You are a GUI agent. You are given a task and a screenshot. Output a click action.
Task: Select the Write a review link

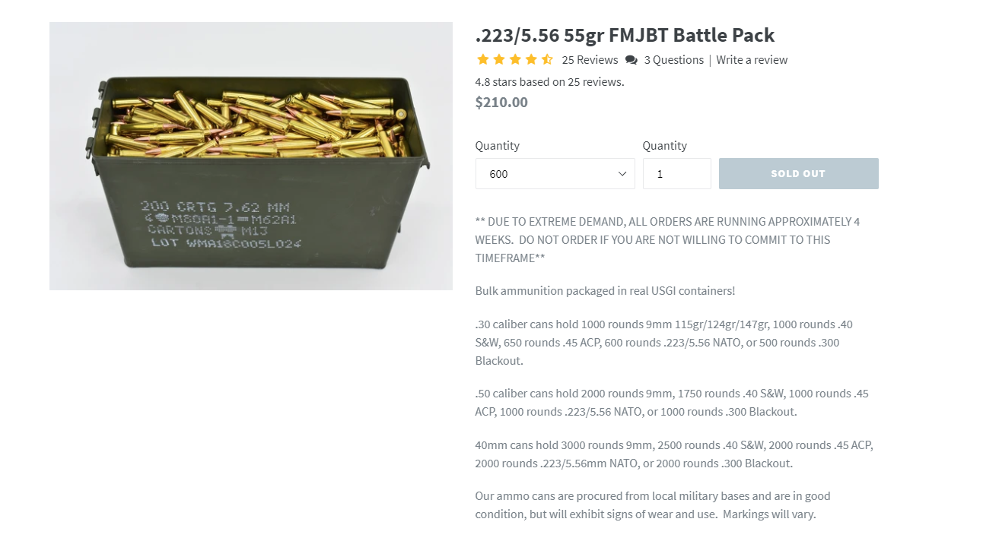pyautogui.click(x=752, y=60)
